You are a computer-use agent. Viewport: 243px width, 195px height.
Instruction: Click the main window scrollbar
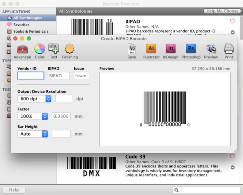241,28
